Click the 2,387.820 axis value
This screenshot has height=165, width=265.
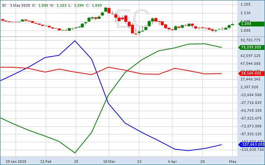tap(249, 87)
